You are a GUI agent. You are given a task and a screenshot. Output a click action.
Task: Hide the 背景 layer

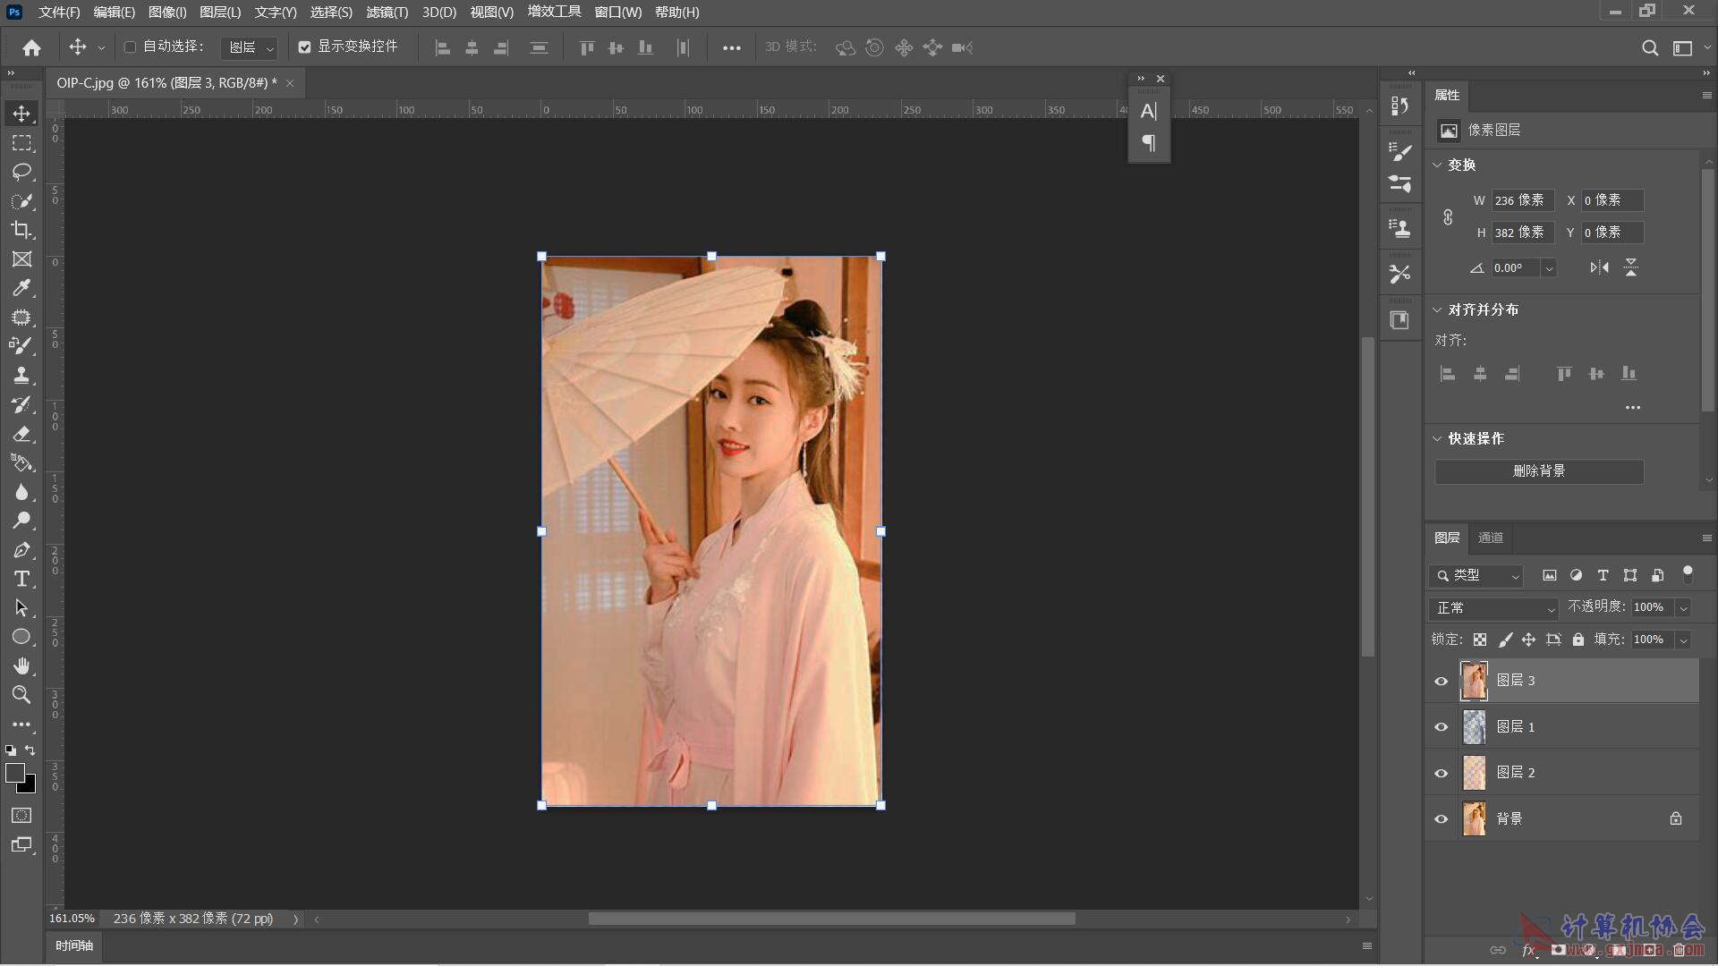tap(1441, 819)
